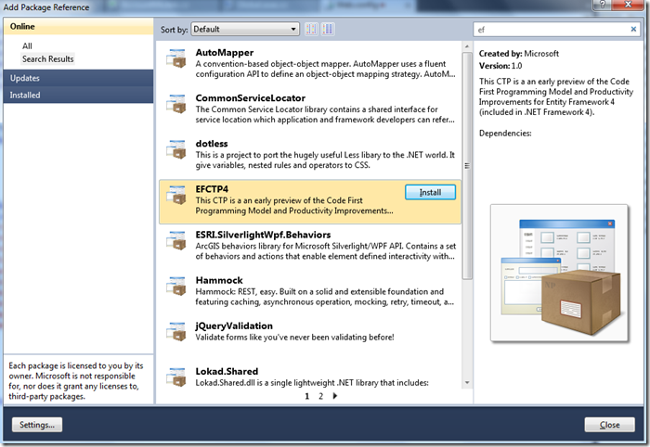The width and height of the screenshot is (650, 447).
Task: Click the Hammock REST description text
Action: coord(325,297)
